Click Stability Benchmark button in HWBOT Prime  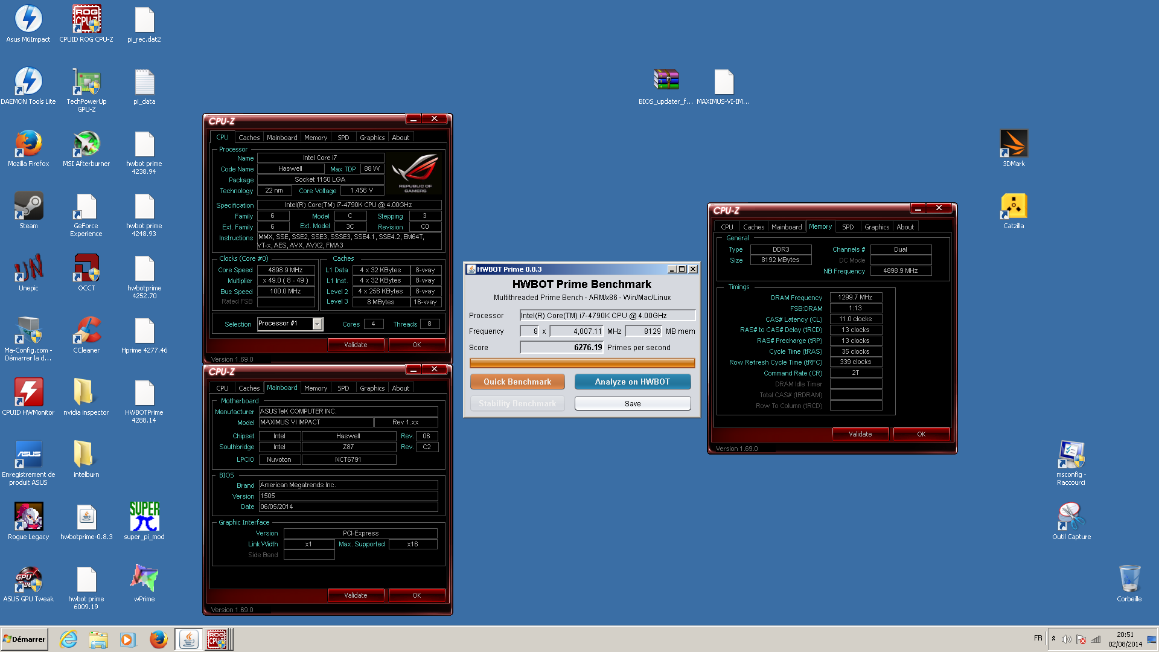tap(517, 403)
